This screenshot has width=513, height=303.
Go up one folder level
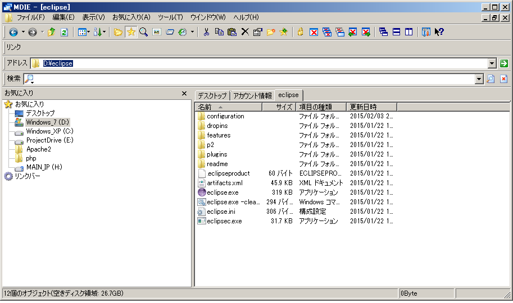click(x=51, y=32)
